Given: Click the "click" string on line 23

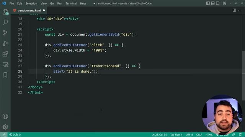Looking at the screenshot, I should point(97,45).
